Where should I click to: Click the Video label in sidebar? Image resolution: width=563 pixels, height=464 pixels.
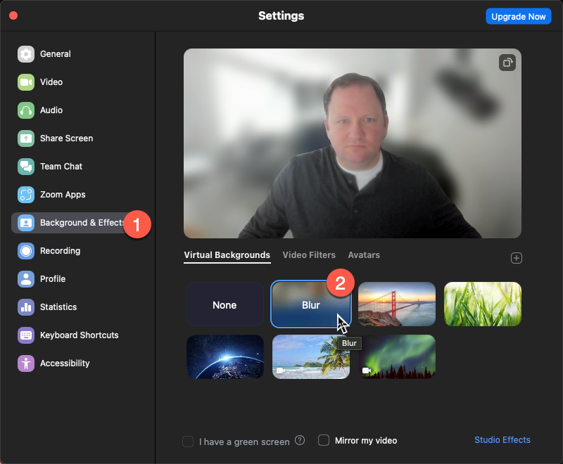pos(51,82)
